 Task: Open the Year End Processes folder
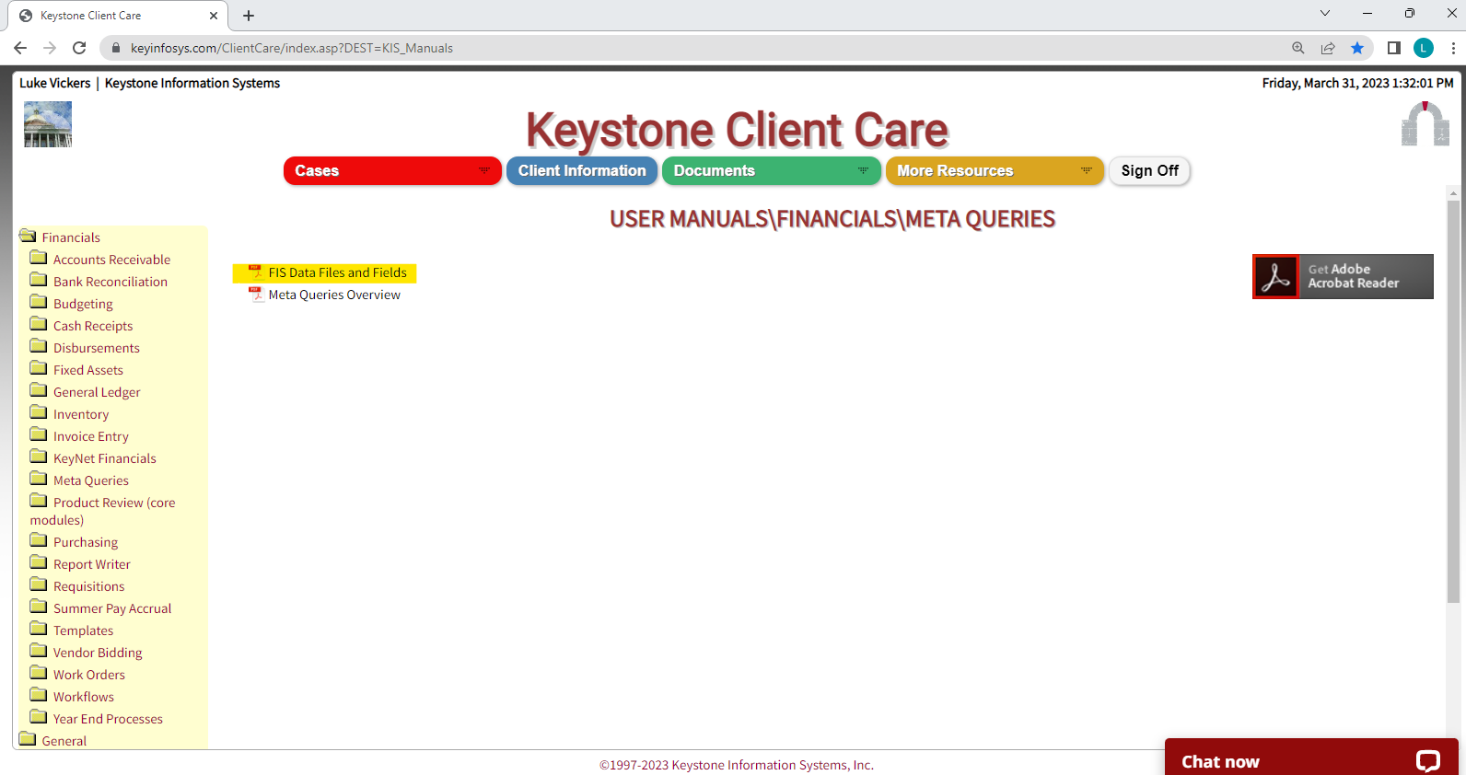coord(108,719)
